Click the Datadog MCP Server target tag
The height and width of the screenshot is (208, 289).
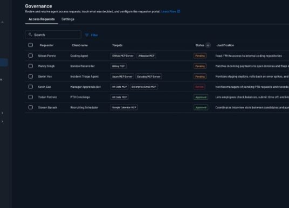[x=149, y=77]
